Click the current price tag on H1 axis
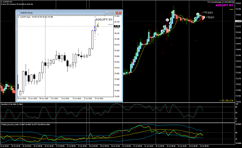The width and height of the screenshot is (242, 148). [x=238, y=21]
